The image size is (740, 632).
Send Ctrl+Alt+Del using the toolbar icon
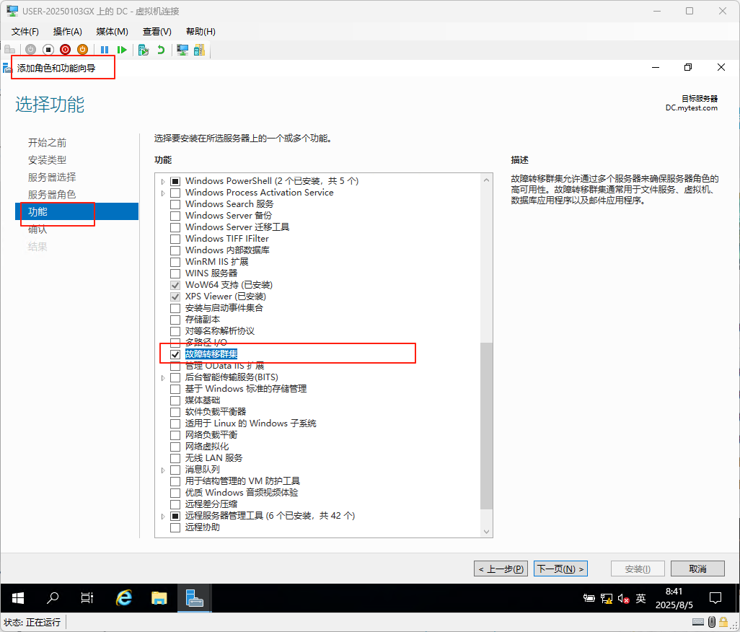click(9, 50)
